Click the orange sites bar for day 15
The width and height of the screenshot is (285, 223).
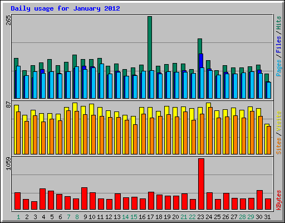click(x=135, y=139)
